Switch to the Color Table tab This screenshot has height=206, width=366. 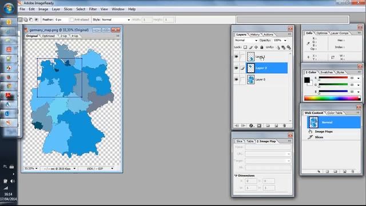point(335,113)
